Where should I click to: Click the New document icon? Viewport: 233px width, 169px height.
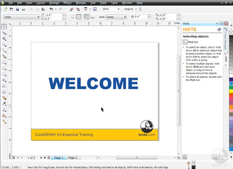pyautogui.click(x=6, y=9)
